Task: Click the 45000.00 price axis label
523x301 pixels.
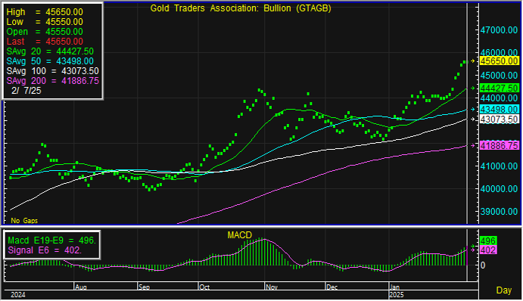Action: pos(499,76)
